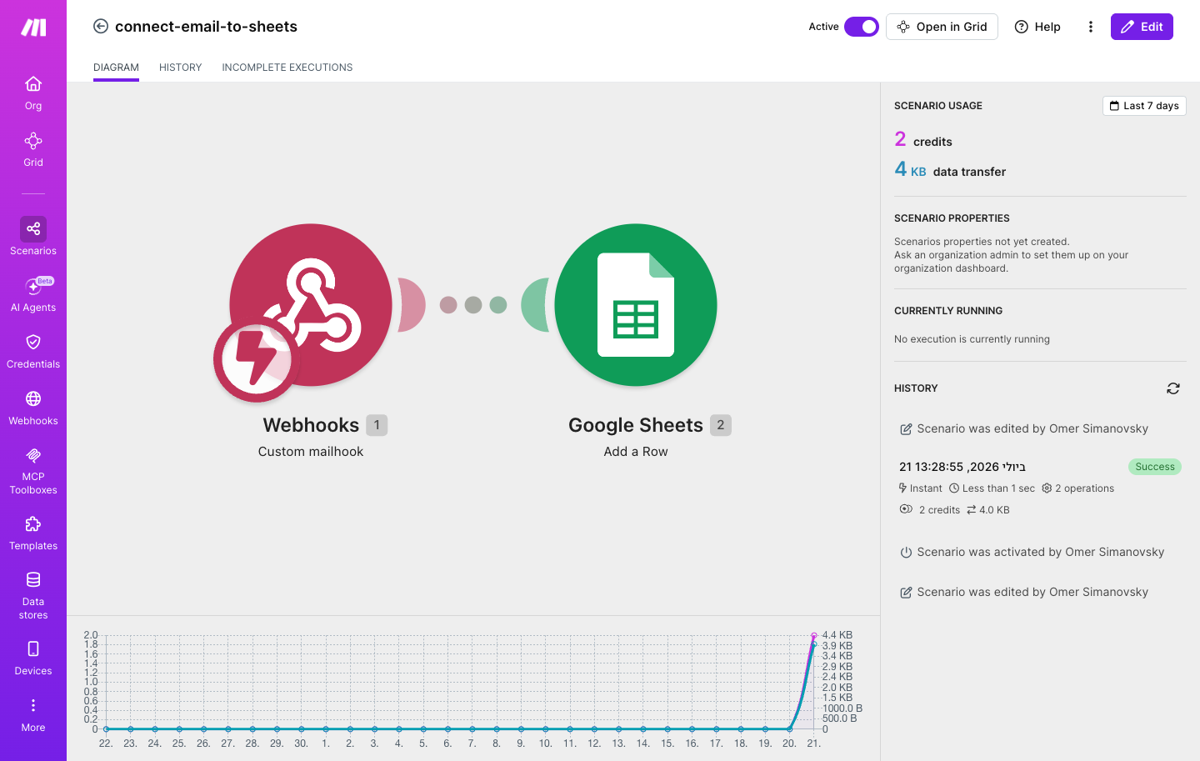Browse Templates from sidebar
Viewport: 1200px width, 761px height.
point(33,533)
